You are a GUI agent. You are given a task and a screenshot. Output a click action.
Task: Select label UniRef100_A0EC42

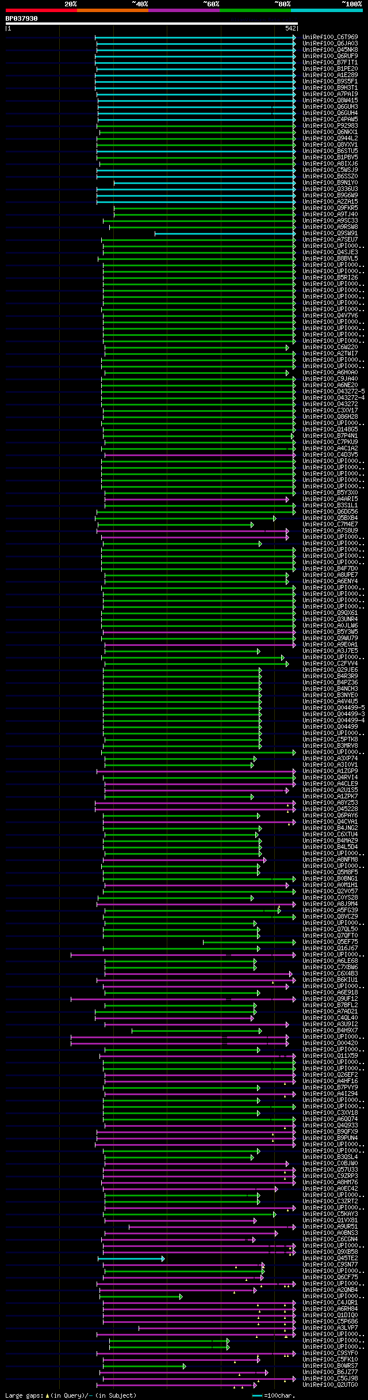[x=330, y=1189]
